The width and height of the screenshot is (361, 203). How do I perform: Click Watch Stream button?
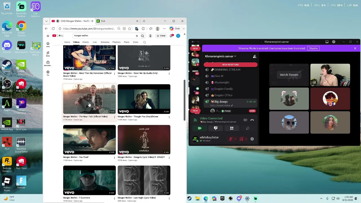coord(289,75)
